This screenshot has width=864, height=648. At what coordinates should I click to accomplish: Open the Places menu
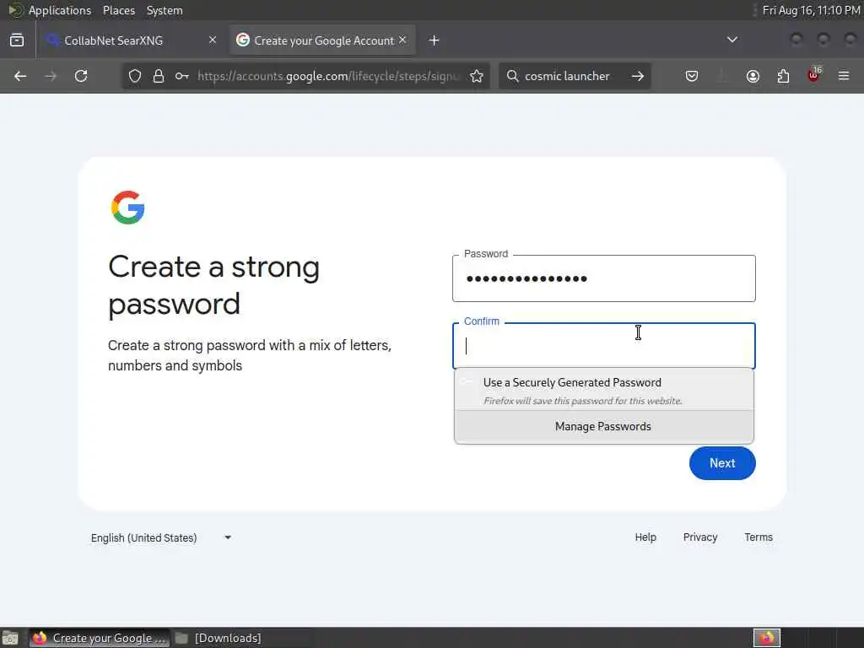[119, 10]
